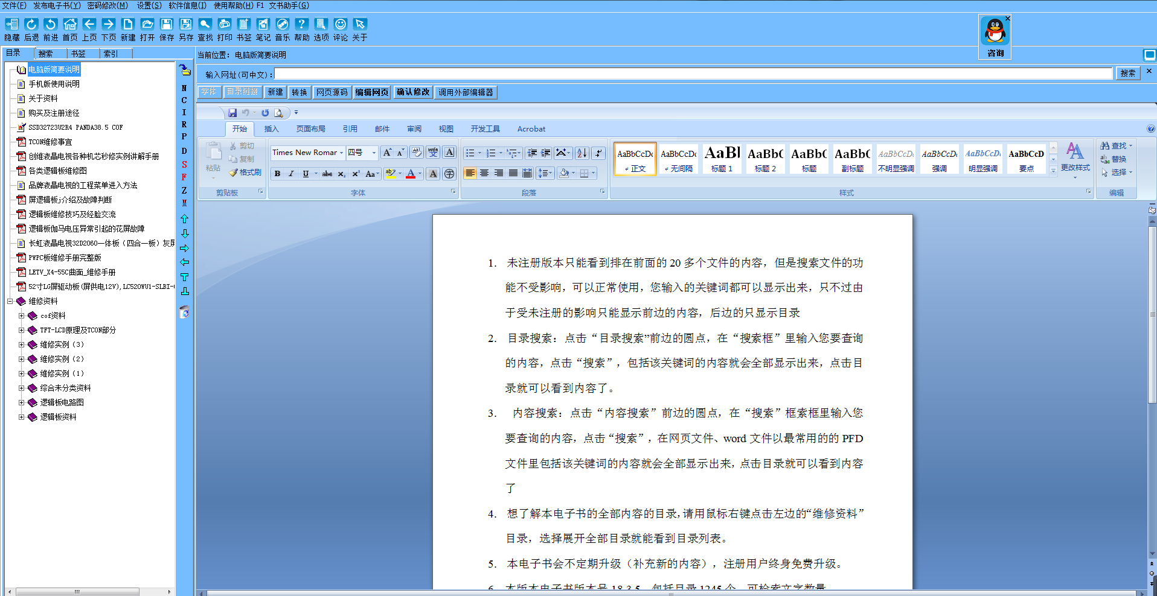Click the 另存 save-as icon

click(186, 24)
